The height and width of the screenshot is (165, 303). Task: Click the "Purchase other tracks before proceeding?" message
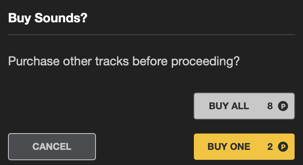(124, 62)
